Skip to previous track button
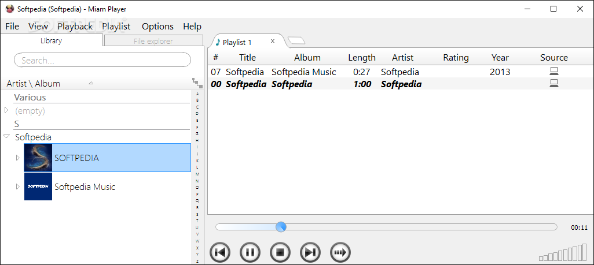 (220, 252)
